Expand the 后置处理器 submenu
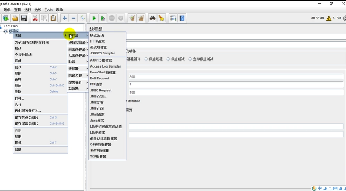 tap(78, 55)
